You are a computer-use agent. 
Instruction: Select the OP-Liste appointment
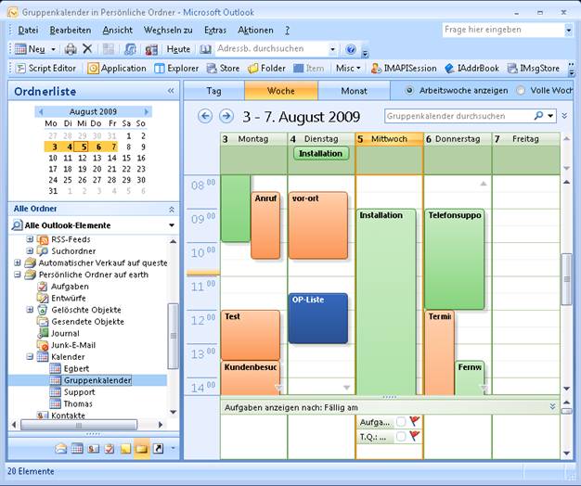tap(318, 318)
